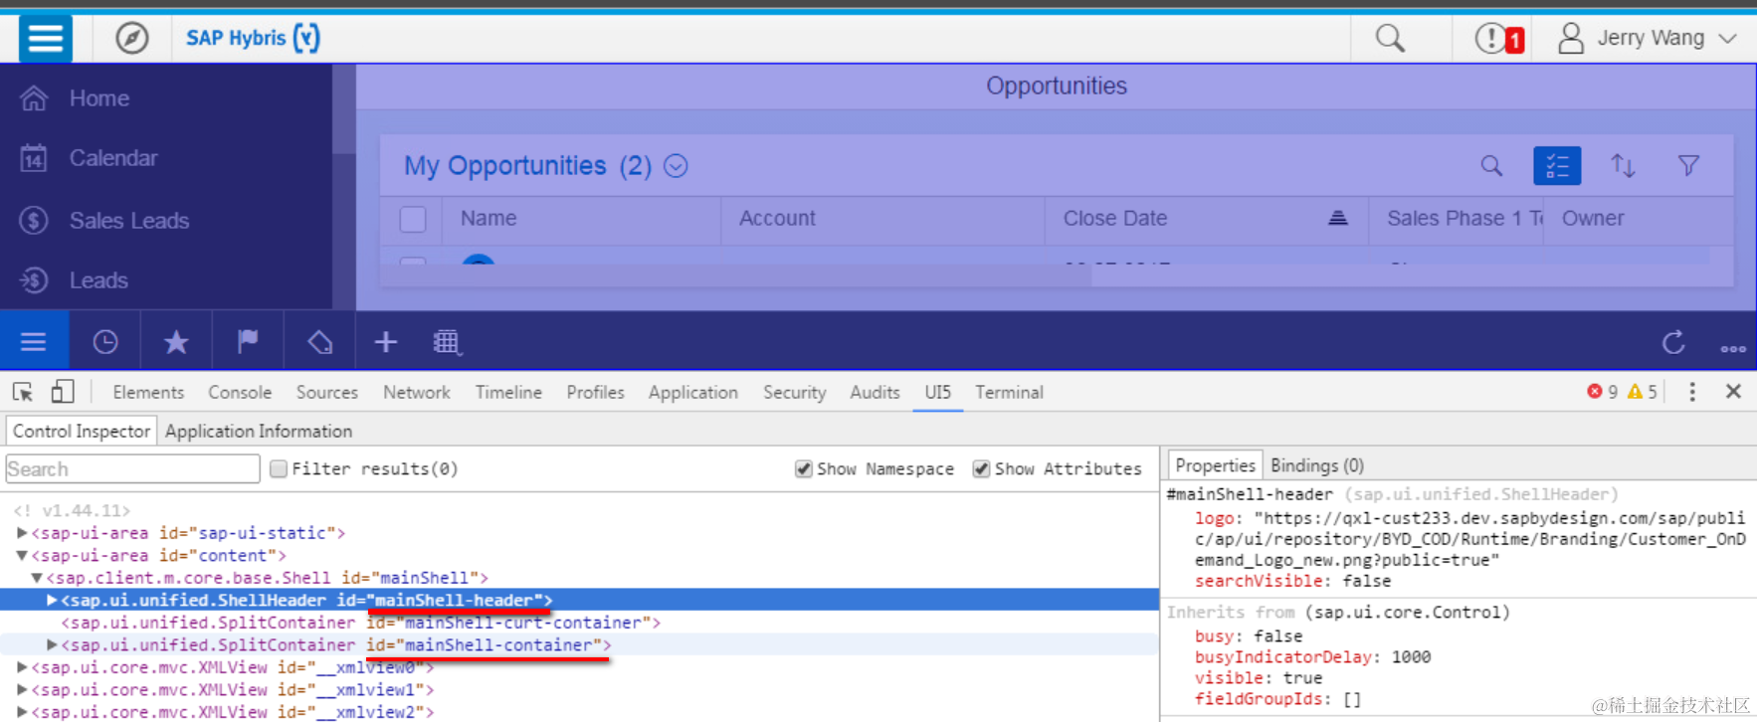Switch to the Terminal tab
The image size is (1757, 722).
pyautogui.click(x=1009, y=393)
